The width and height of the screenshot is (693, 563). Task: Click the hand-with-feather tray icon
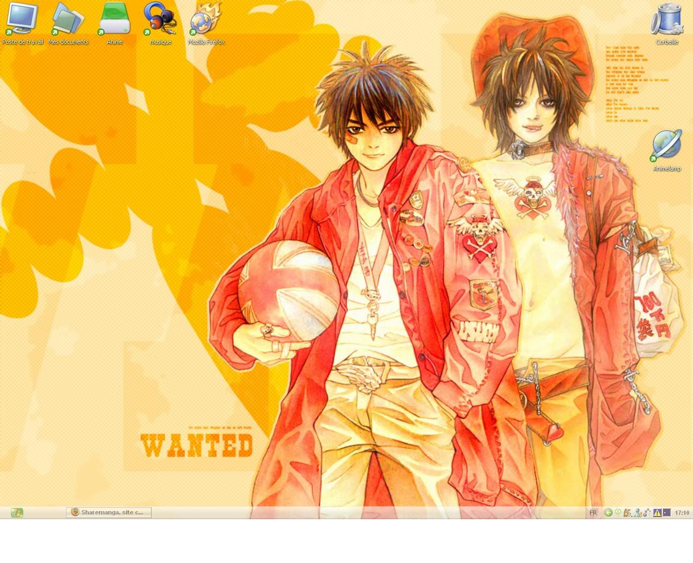tap(627, 513)
